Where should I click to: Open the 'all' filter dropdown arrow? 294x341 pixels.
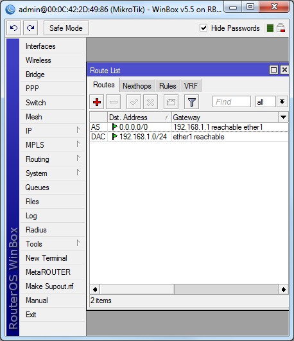point(282,101)
